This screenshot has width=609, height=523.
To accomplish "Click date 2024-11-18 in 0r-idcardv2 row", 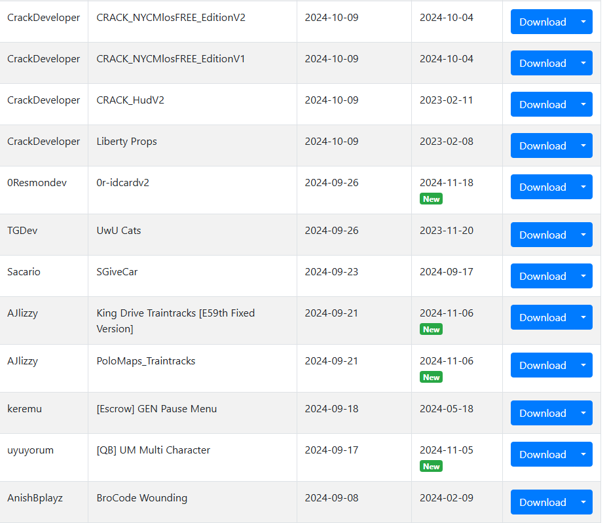I will 447,183.
